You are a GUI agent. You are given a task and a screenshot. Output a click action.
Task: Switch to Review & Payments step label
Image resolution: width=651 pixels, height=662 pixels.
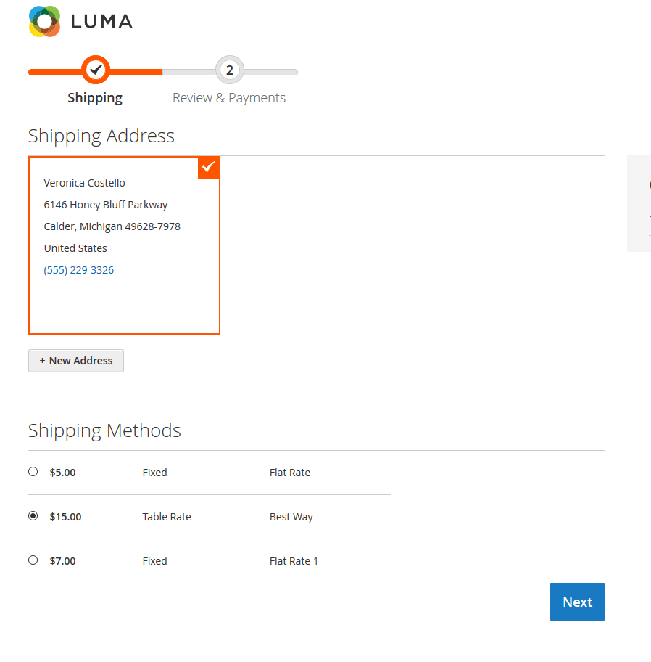(229, 98)
